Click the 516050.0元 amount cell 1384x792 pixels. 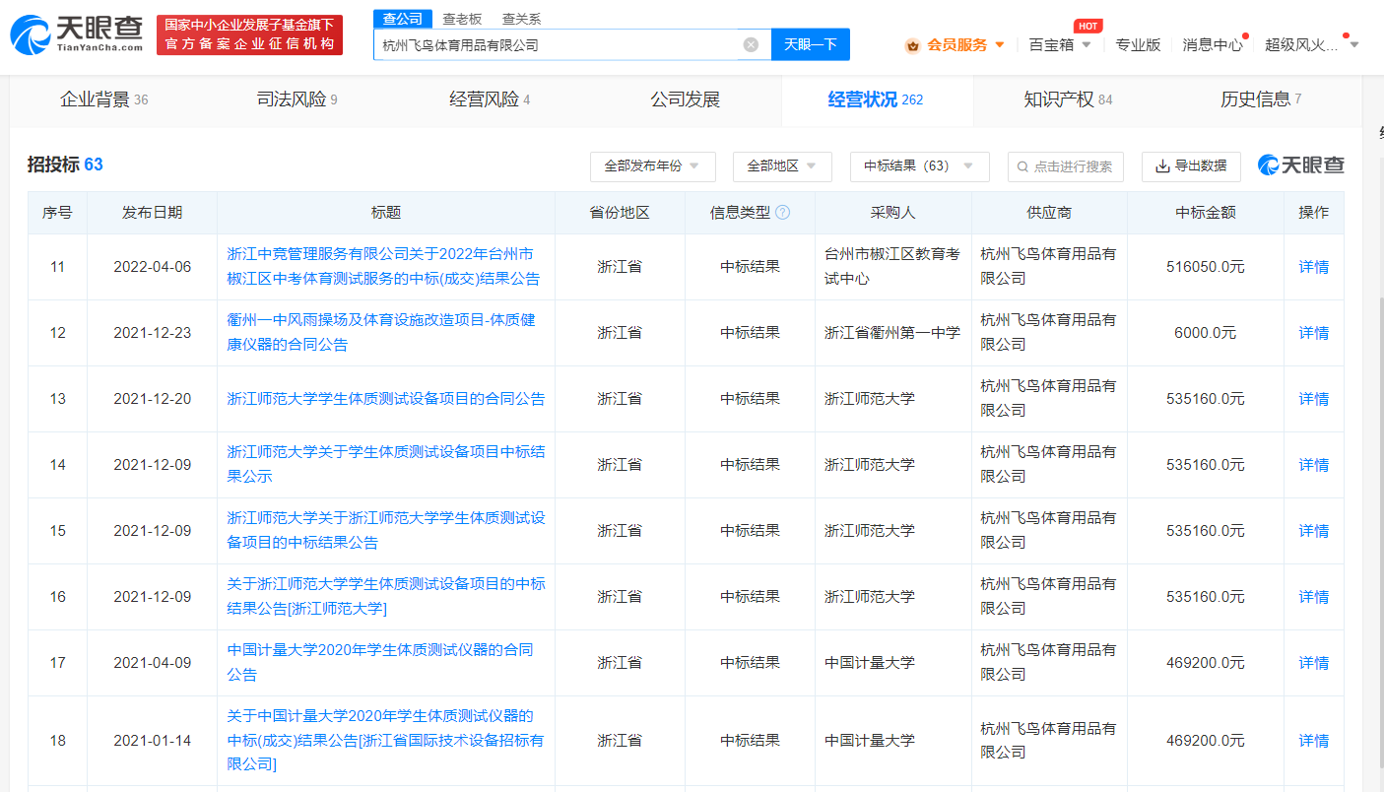tap(1205, 267)
